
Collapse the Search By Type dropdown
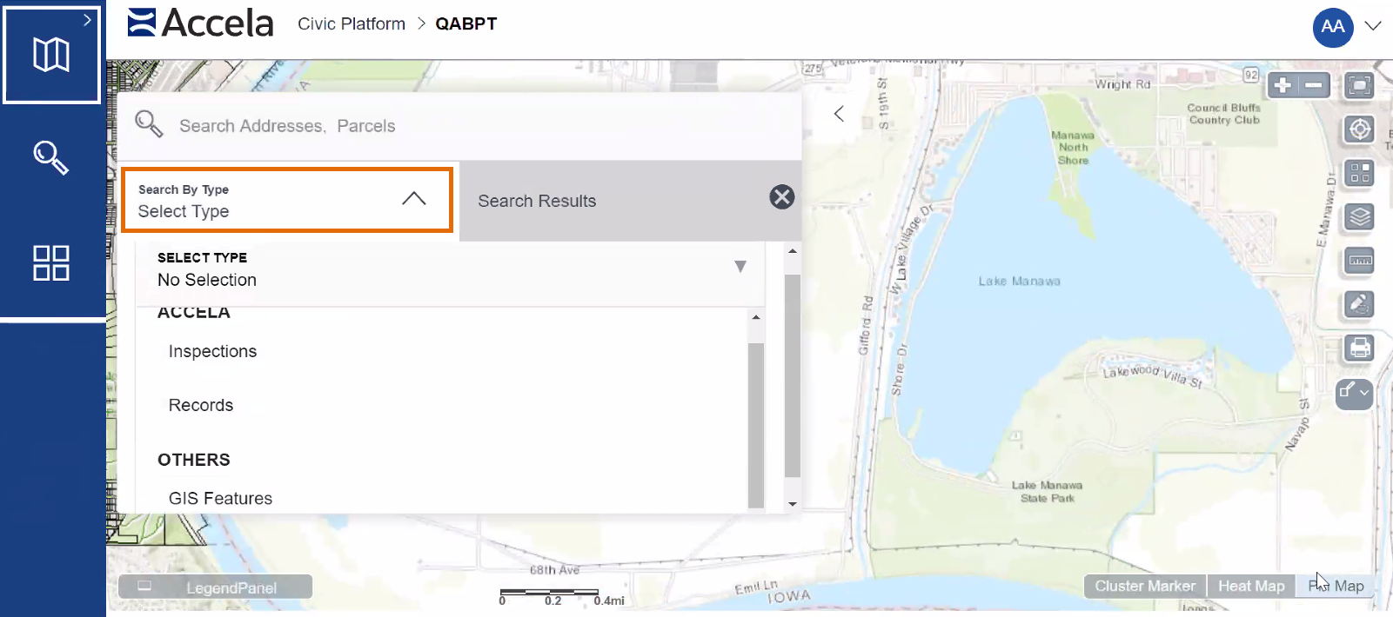pos(414,199)
